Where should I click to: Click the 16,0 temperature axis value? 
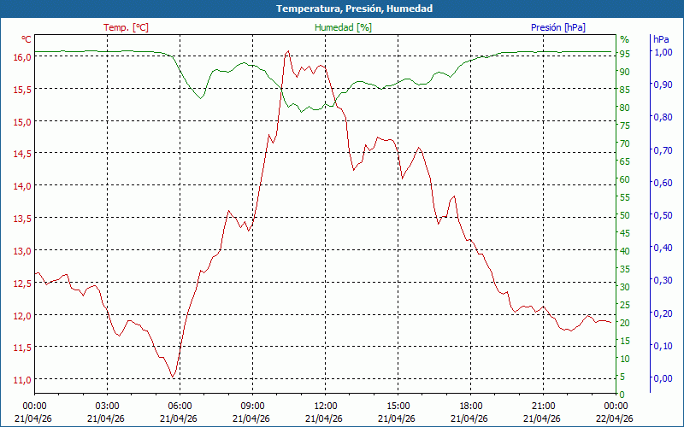pos(22,57)
